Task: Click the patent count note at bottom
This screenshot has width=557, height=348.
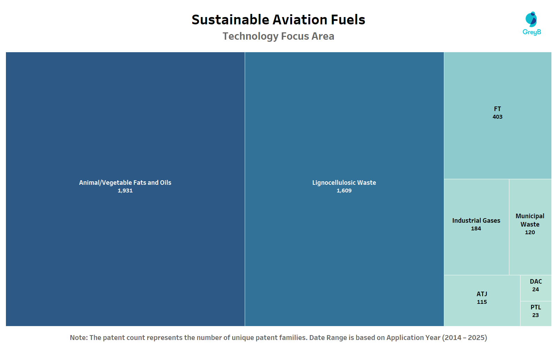Action: (278, 338)
